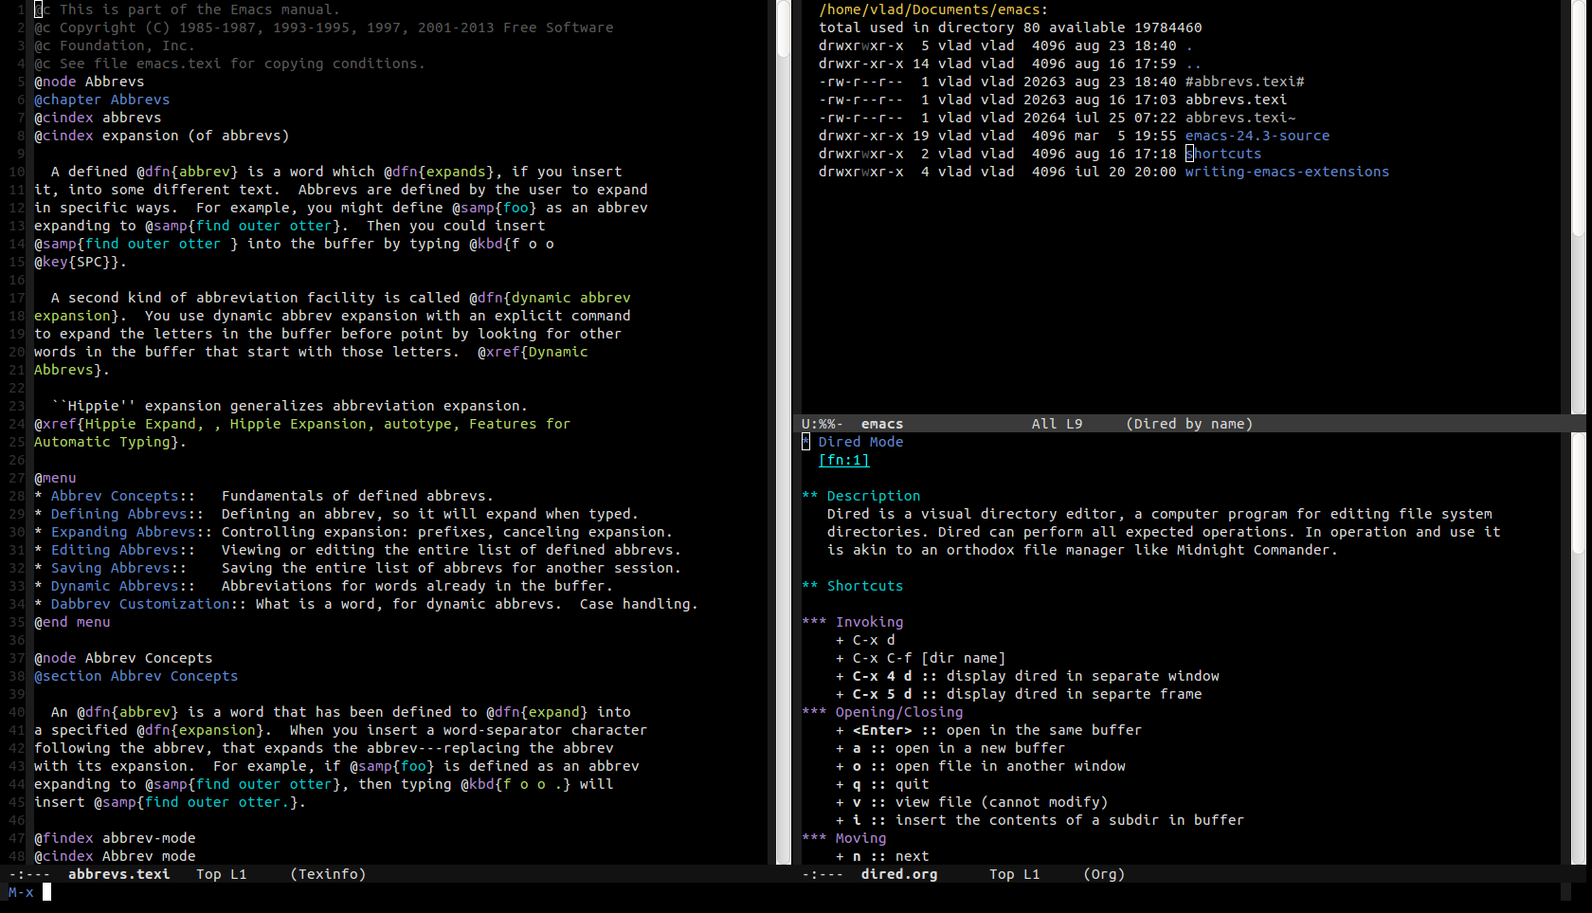Click the (Texinfo) mode indicator
The height and width of the screenshot is (913, 1592).
pyautogui.click(x=328, y=874)
